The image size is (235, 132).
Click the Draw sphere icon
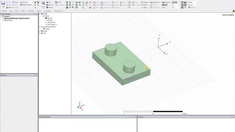tap(70, 5)
